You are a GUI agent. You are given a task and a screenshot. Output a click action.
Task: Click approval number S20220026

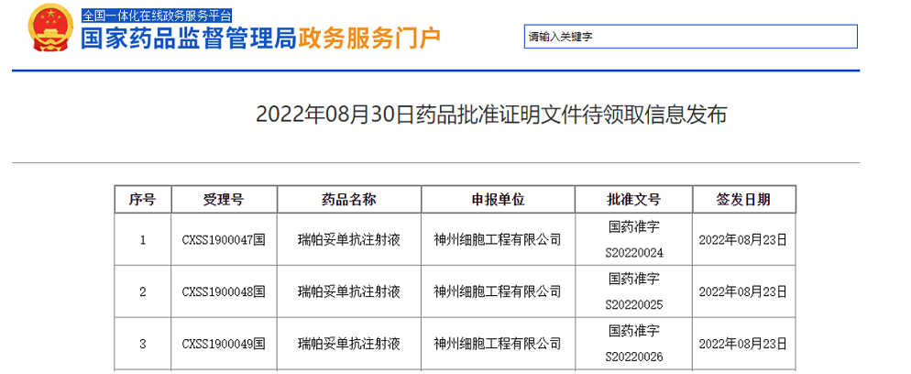point(634,357)
